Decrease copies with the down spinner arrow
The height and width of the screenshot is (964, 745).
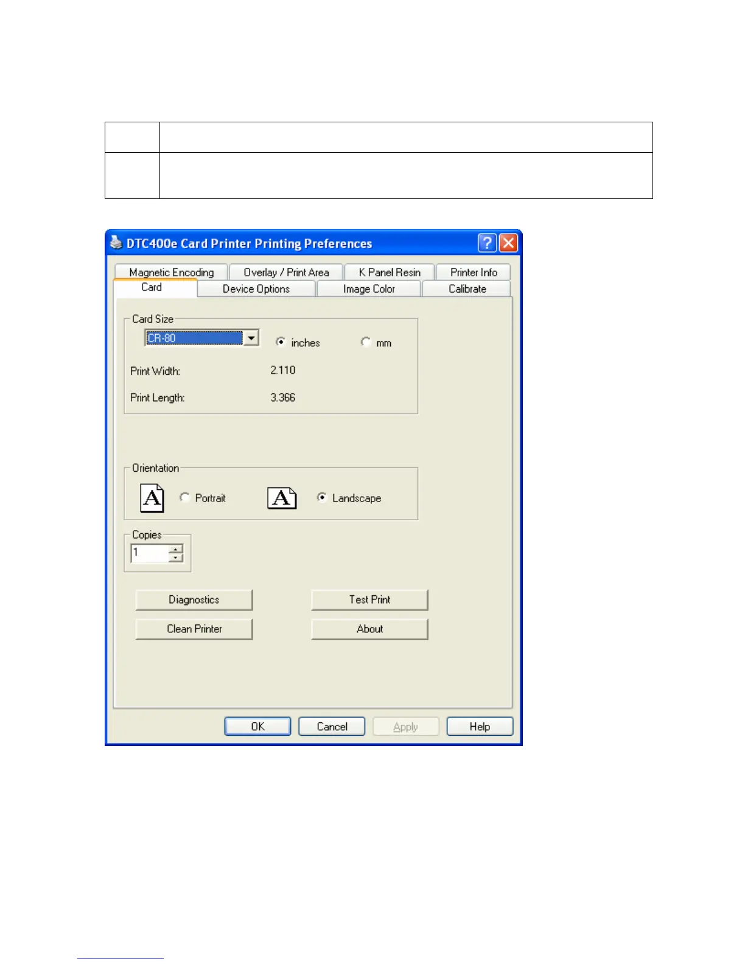coord(175,558)
